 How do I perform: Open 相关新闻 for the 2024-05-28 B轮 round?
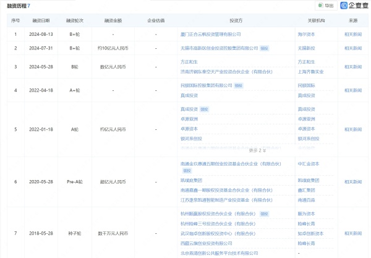tap(353, 67)
